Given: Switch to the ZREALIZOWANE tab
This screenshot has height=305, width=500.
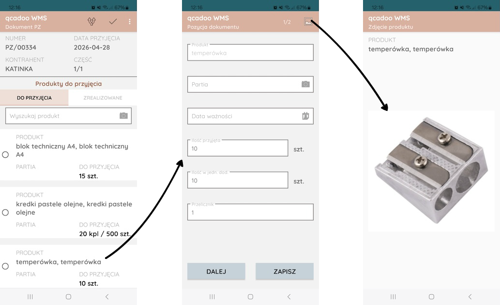Looking at the screenshot, I should (x=103, y=98).
